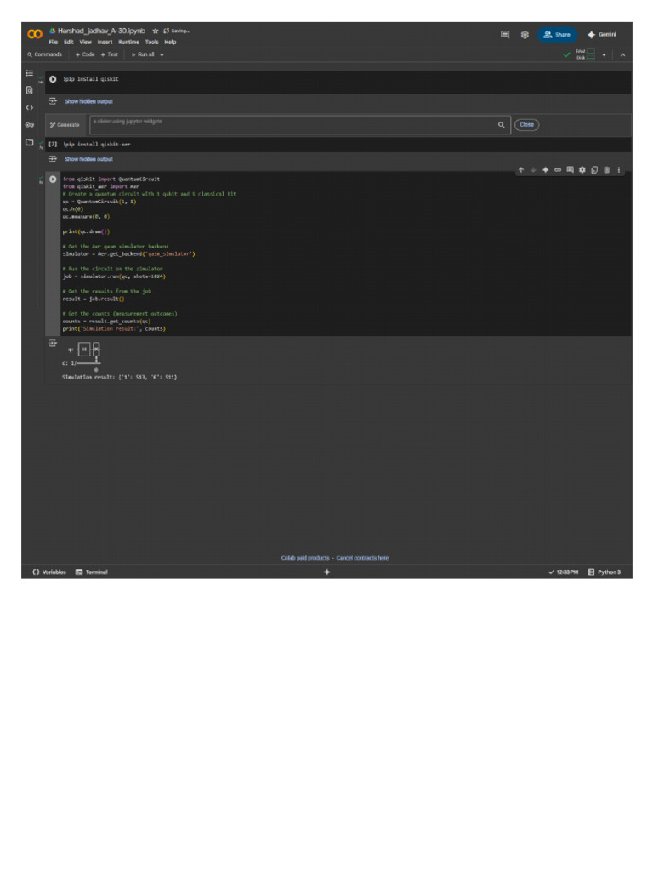The width and height of the screenshot is (653, 871).
Task: Delete the selected code cell
Action: [606, 169]
